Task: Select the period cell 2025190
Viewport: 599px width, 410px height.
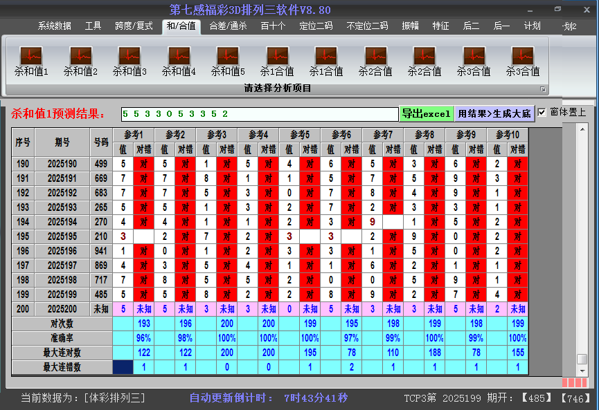Action: tap(62, 164)
